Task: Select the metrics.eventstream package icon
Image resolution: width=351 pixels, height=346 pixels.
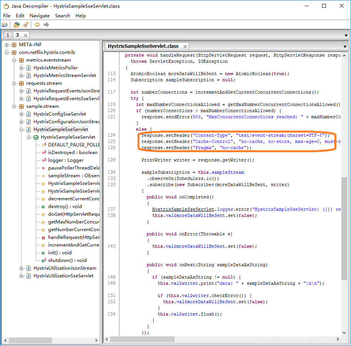Action: [21, 60]
